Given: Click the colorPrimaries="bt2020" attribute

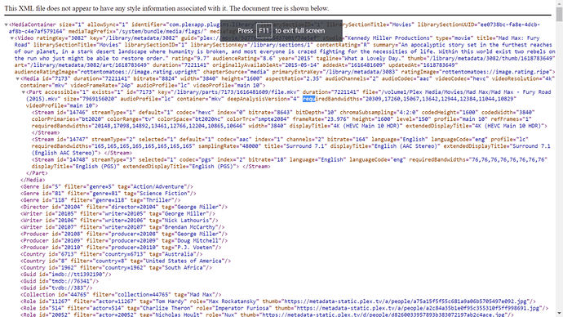Looking at the screenshot, I should (69, 119).
